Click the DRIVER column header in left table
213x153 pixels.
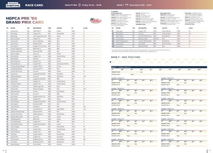[13, 28]
